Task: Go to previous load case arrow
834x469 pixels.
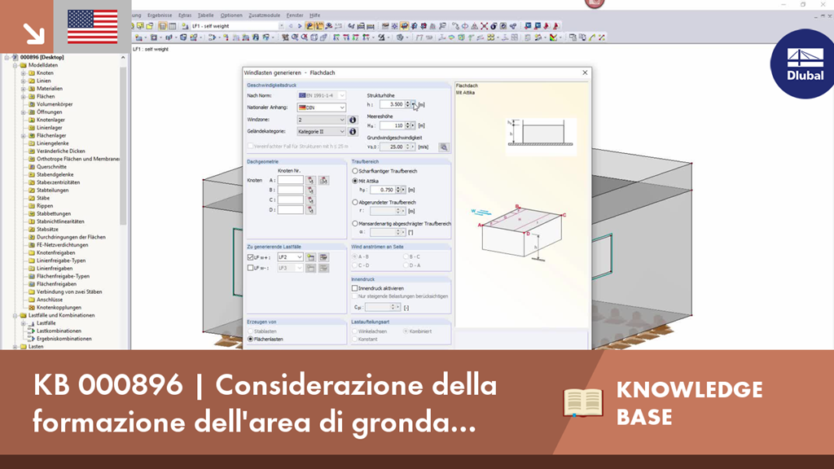Action: 291,26
